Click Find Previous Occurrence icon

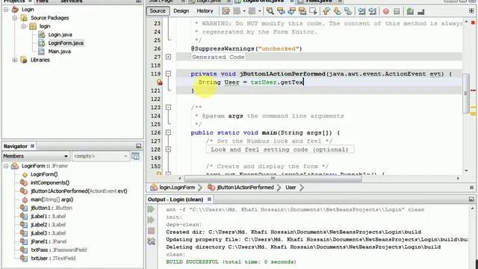click(281, 11)
